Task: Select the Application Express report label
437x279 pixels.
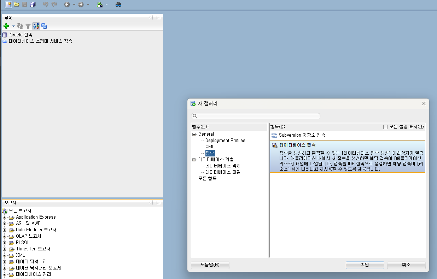Action: (x=36, y=217)
